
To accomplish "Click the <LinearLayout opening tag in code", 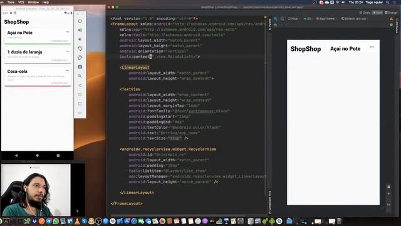I will tap(135, 68).
